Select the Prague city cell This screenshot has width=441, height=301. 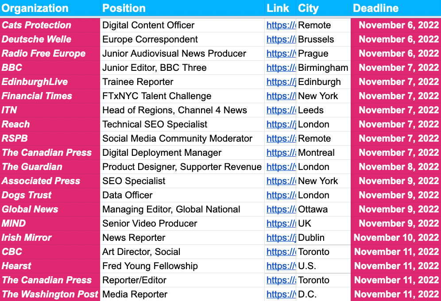click(x=323, y=54)
